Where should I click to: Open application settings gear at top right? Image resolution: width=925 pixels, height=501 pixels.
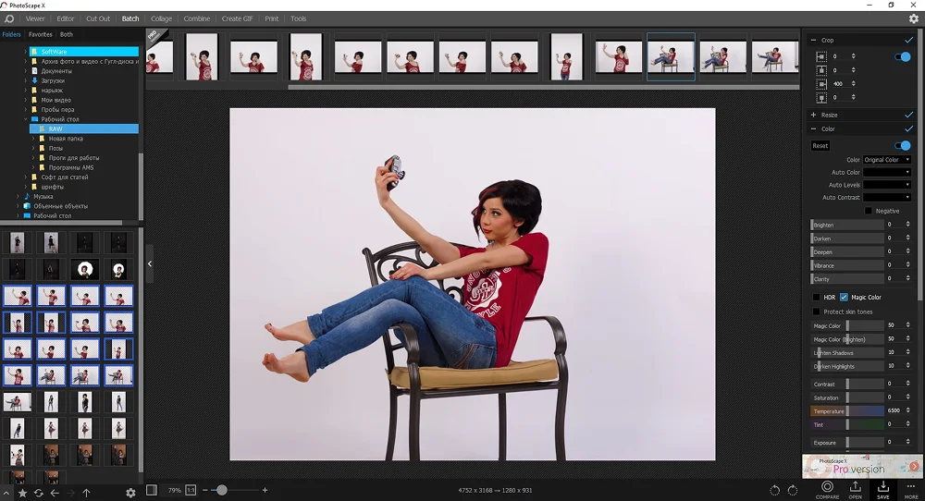click(x=914, y=18)
